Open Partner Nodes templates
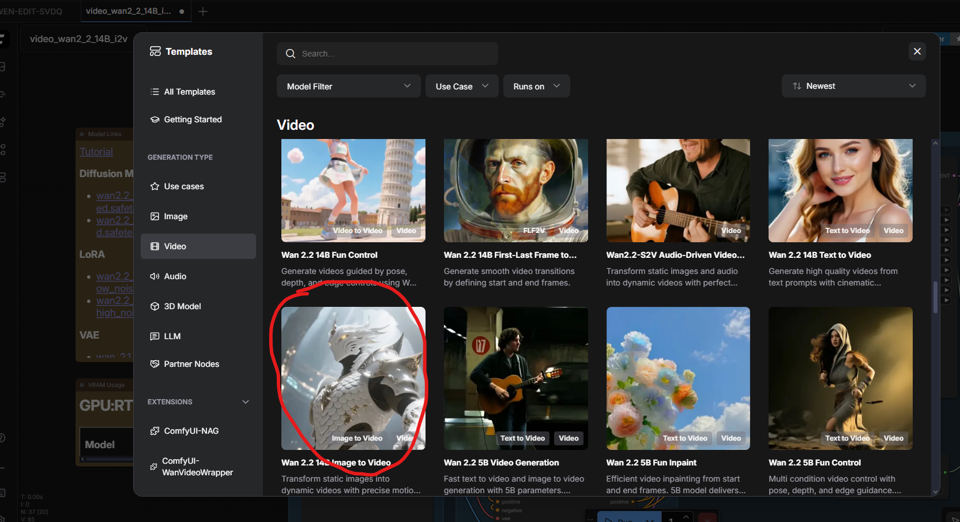Viewport: 960px width, 522px height. 191,364
